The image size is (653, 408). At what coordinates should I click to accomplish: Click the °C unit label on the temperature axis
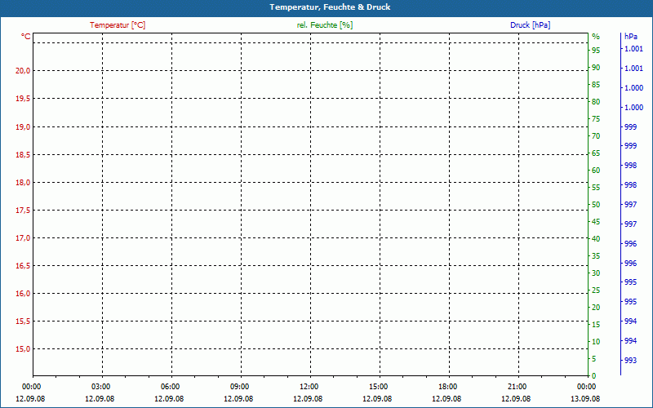tap(26, 37)
